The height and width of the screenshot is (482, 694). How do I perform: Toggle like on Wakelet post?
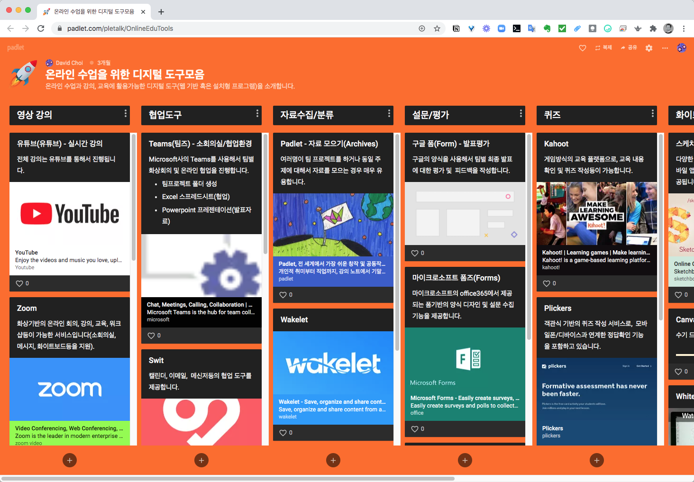[x=283, y=433]
